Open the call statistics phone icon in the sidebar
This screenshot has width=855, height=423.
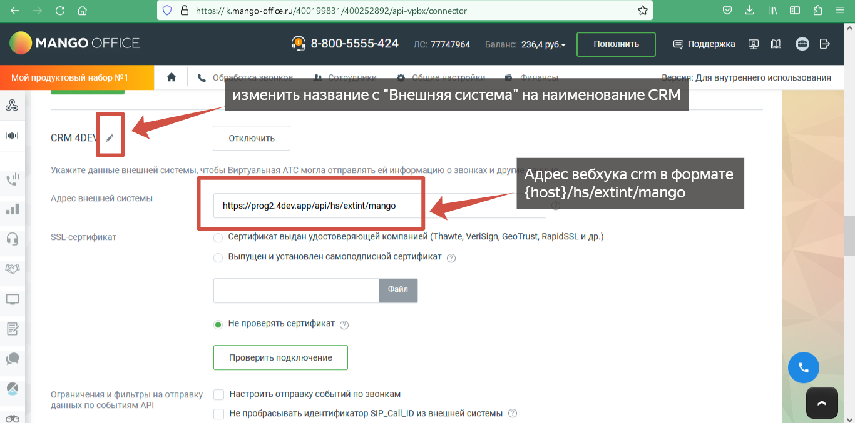click(12, 180)
